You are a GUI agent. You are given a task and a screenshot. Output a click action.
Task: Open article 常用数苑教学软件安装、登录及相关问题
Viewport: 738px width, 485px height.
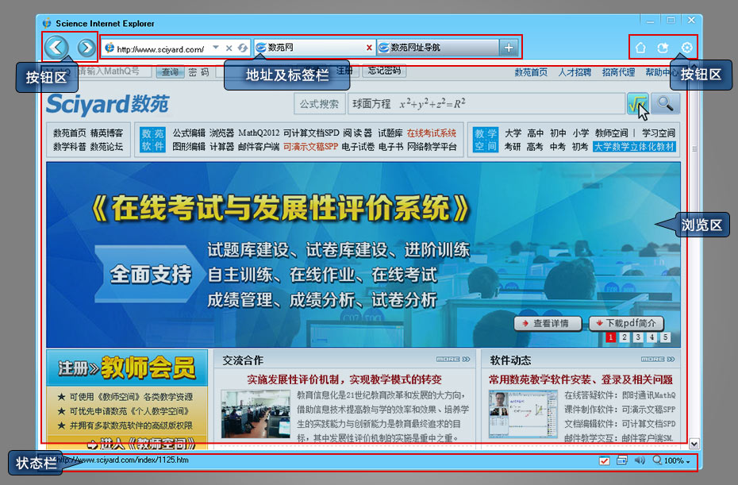(x=580, y=379)
